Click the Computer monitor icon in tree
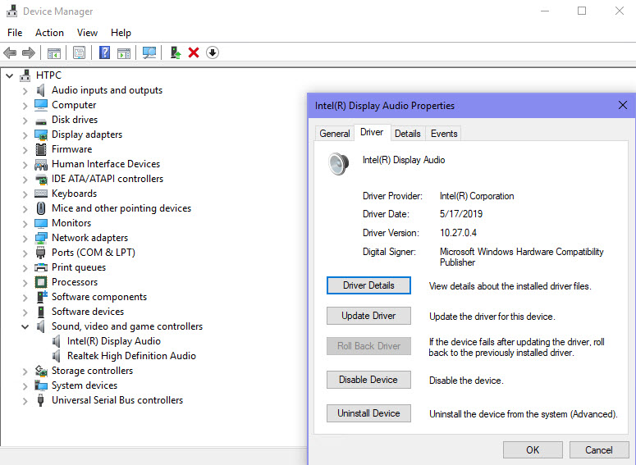Screen dimensions: 636x465 (41, 105)
